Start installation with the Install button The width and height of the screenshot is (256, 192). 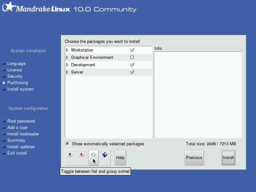(x=228, y=157)
